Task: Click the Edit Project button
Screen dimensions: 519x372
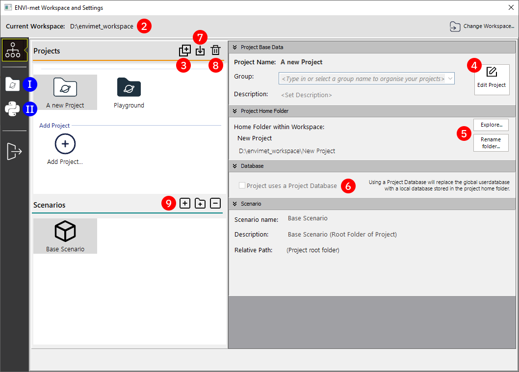Action: (x=492, y=79)
